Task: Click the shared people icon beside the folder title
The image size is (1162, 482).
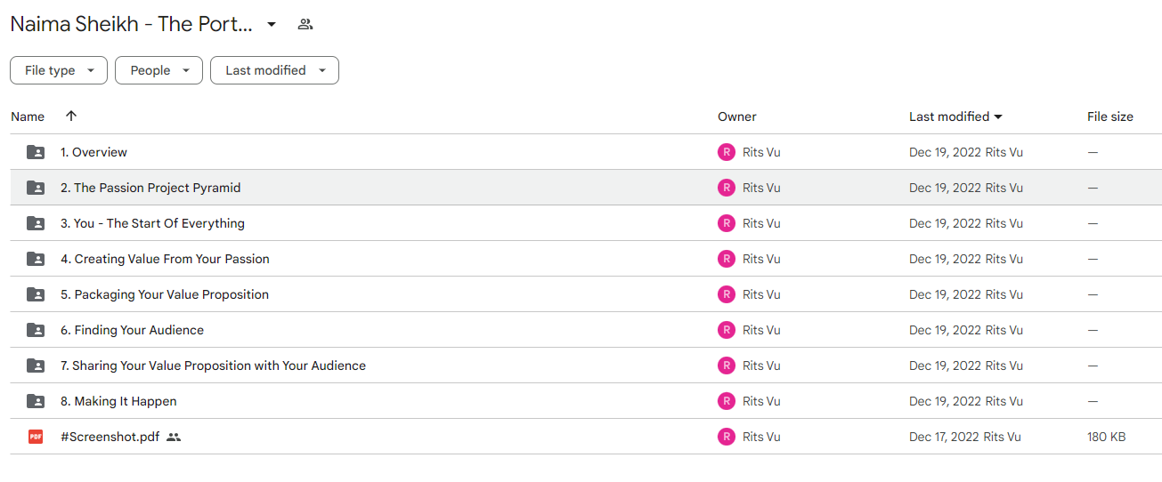Action: (x=305, y=24)
